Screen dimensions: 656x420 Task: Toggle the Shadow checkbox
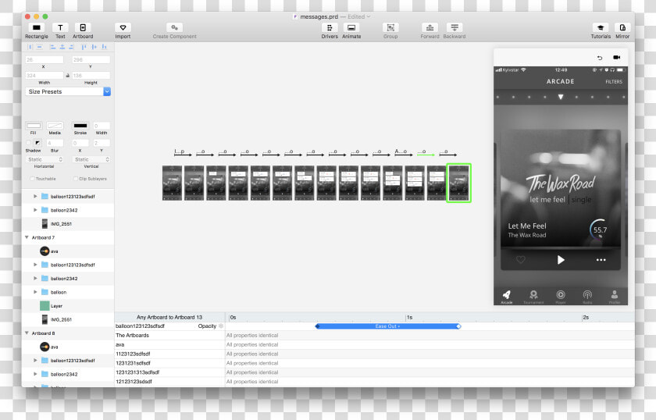[x=28, y=143]
